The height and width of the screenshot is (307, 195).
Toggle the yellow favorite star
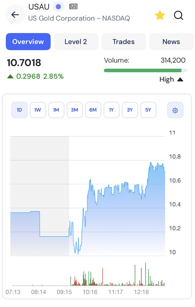pos(160,15)
